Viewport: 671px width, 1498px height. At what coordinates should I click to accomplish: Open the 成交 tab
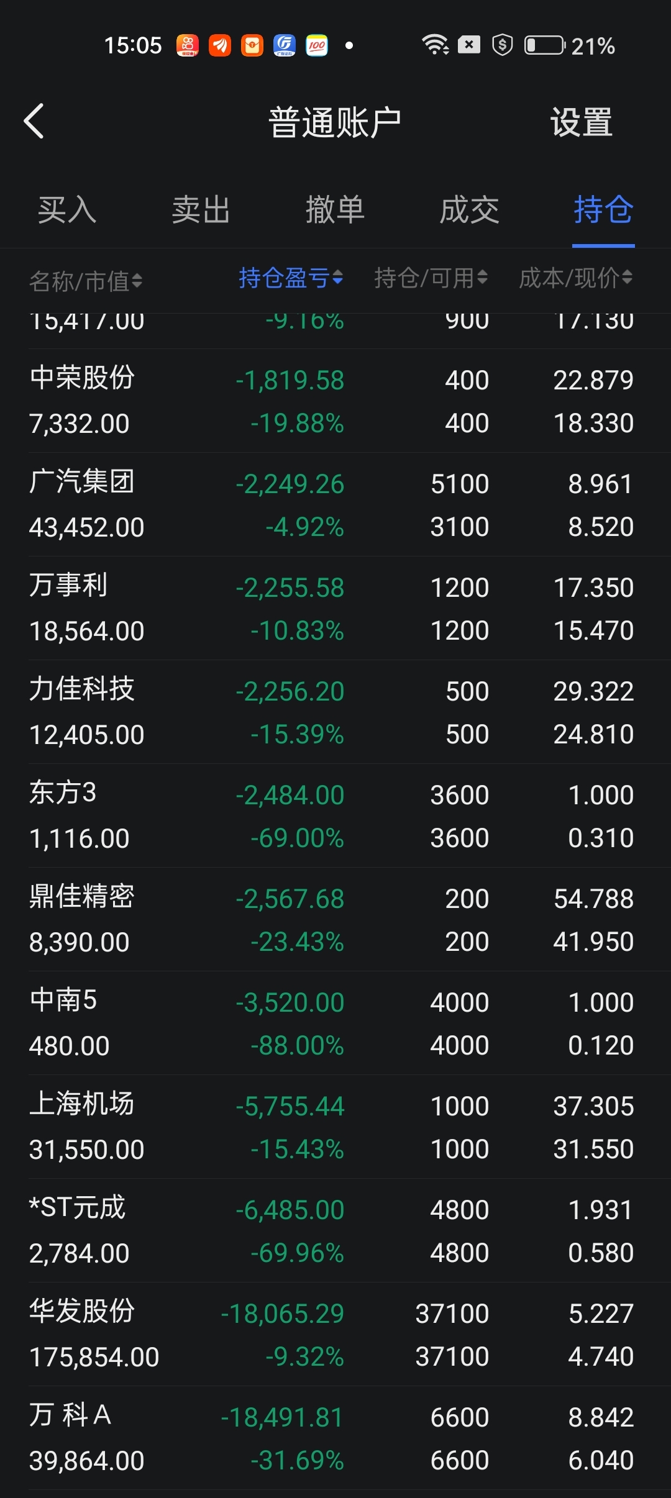point(470,210)
